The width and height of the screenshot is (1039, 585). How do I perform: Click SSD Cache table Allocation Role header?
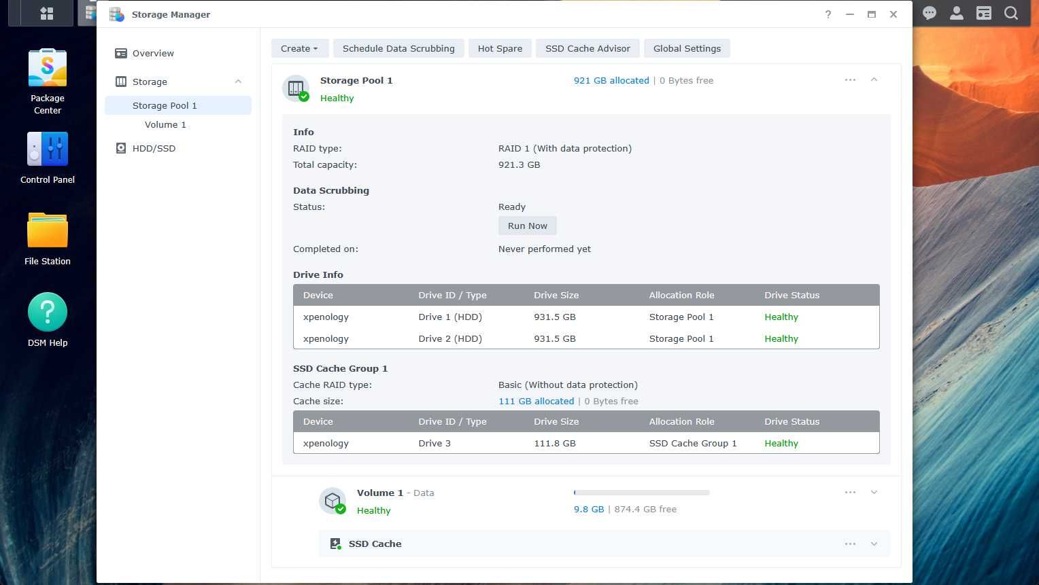coord(681,421)
